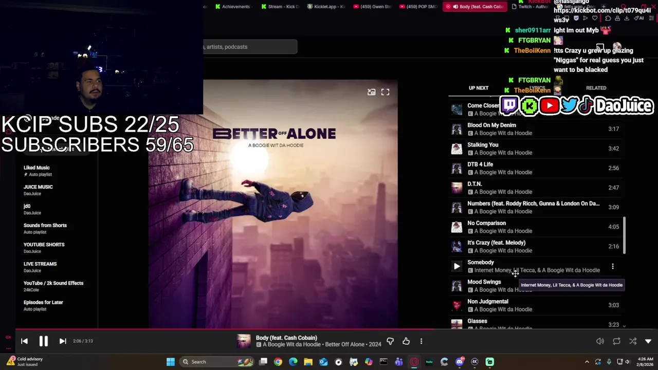
Task: Click the play button on the Somebody row
Action: (456, 266)
